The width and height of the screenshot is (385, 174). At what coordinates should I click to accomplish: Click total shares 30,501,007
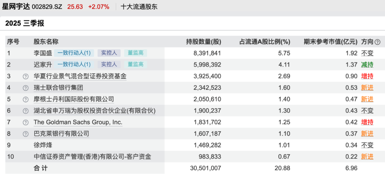click(206, 168)
